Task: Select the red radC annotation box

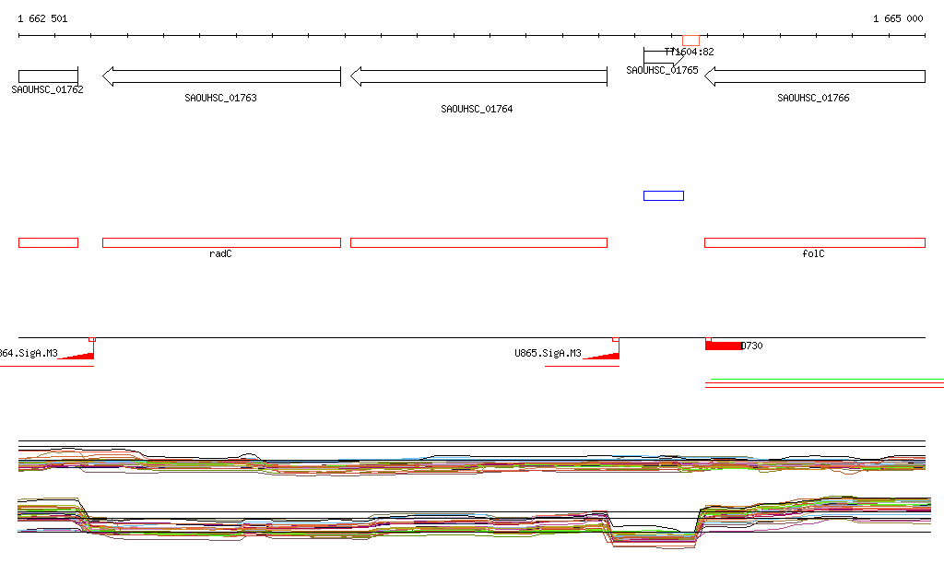Action: [x=221, y=242]
